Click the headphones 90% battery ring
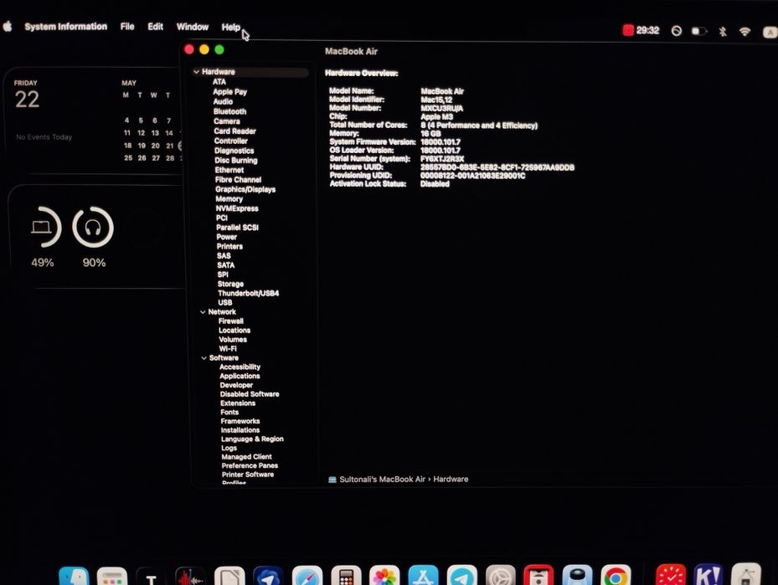The image size is (778, 585). pos(93,227)
